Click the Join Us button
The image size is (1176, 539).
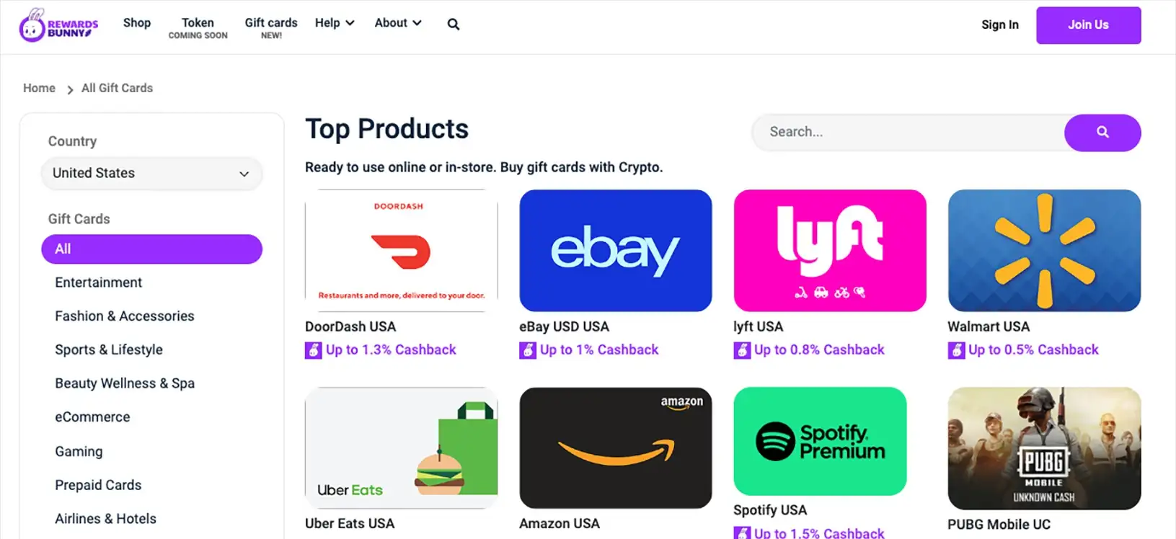pyautogui.click(x=1088, y=25)
